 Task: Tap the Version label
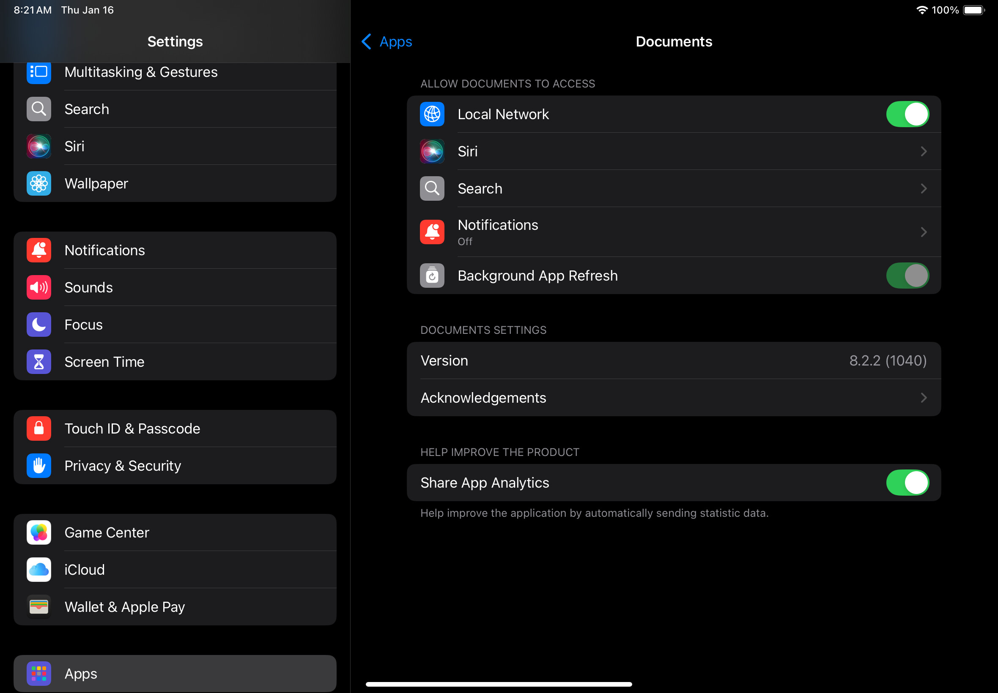click(x=444, y=360)
